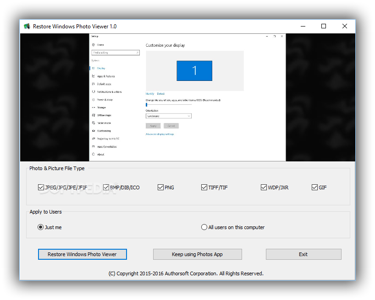
Task: Click the display settings preview image
Action: click(x=187, y=97)
